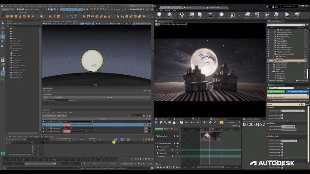The image size is (310, 174).
Task: Toggle the first checkbox under Physics section
Action: click(x=282, y=115)
